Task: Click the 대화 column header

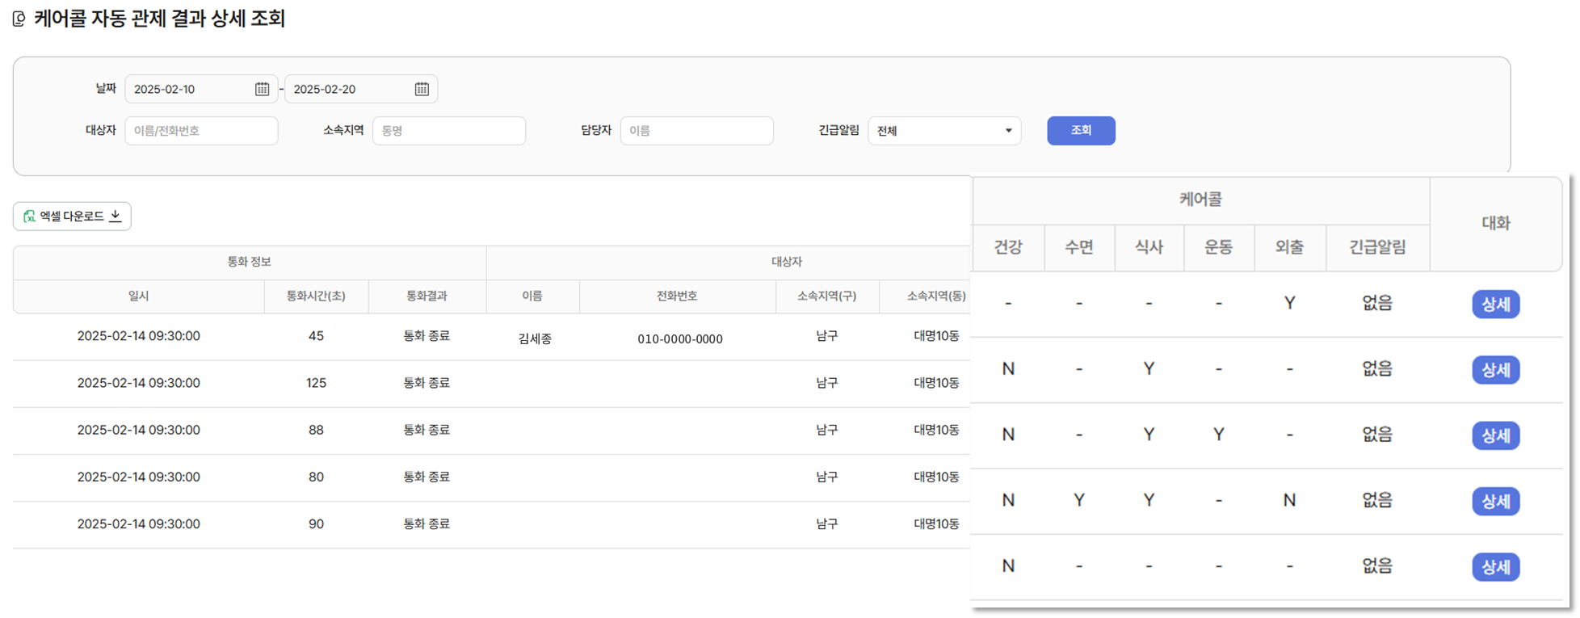Action: 1495,224
